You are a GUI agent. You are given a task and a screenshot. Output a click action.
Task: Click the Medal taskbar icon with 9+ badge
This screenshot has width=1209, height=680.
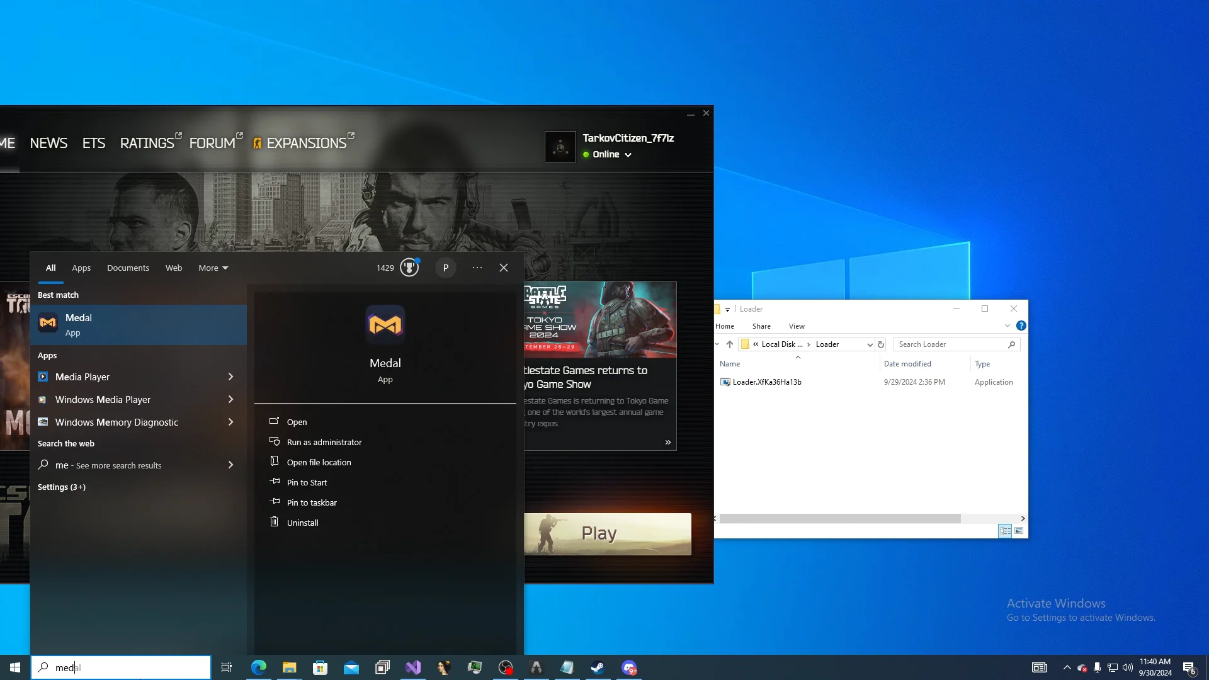tap(628, 667)
